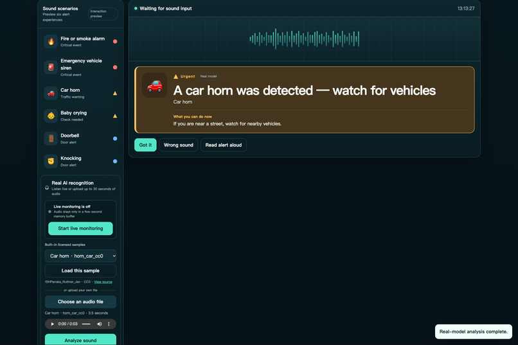Open the Fire or smoke alarm scenario
Screen dimensions: 518x345
point(80,42)
